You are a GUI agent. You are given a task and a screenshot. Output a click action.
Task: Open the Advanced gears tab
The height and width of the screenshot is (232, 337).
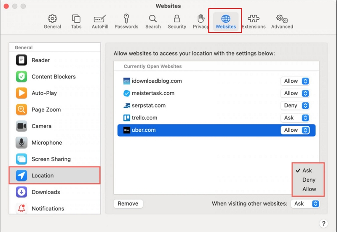tap(282, 22)
